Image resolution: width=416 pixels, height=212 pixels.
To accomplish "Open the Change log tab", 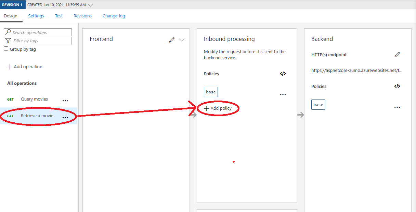I will 114,16.
